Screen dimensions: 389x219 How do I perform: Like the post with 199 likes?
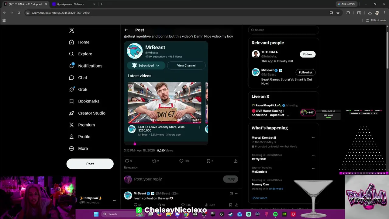coord(181,161)
